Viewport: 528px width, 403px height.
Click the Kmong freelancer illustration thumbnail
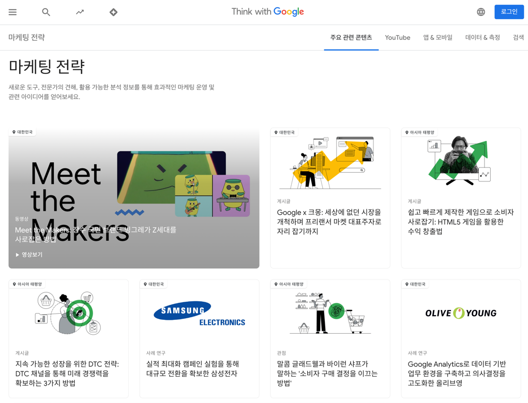[330, 163]
